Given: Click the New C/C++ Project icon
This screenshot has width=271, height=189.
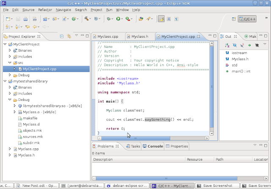Looking at the screenshot, I should click(x=45, y=19).
